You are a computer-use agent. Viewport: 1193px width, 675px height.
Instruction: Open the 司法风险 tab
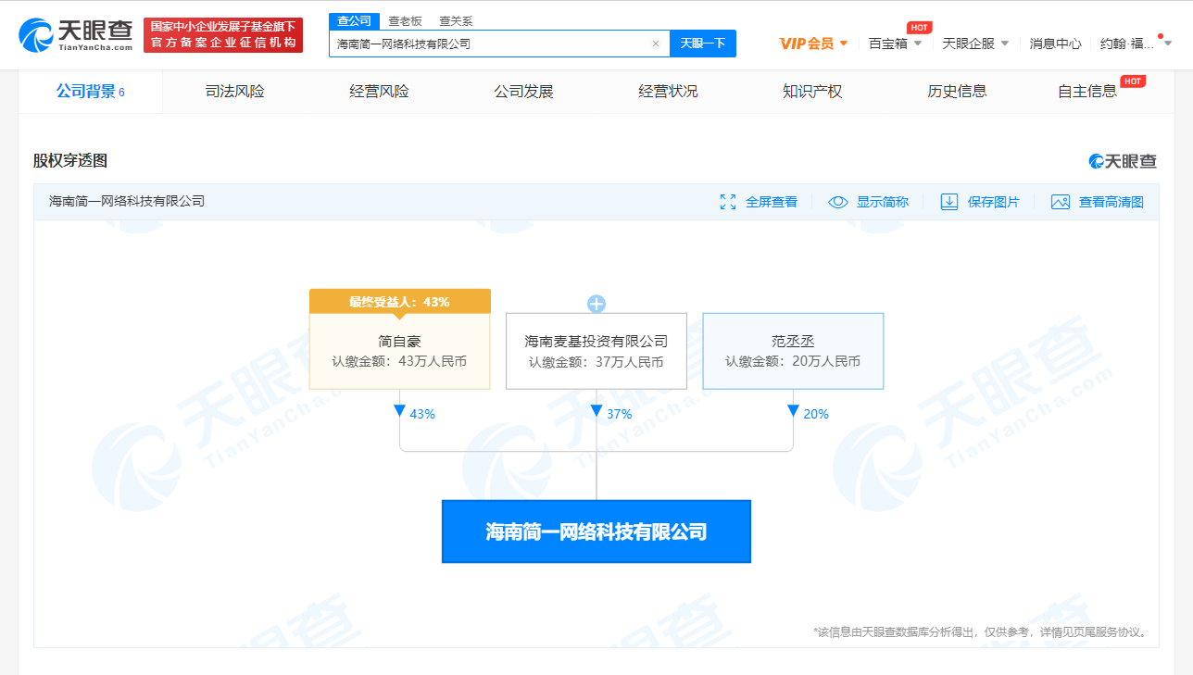point(235,91)
